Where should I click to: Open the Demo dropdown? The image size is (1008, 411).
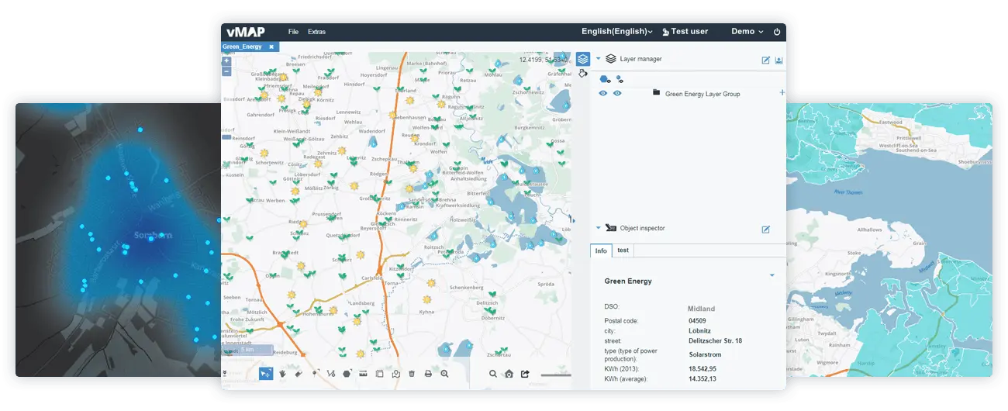coord(747,32)
